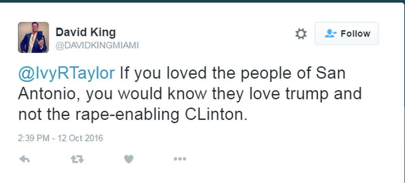This screenshot has height=183, width=405.
Task: Like the tweet with the heart icon
Action: tap(129, 159)
